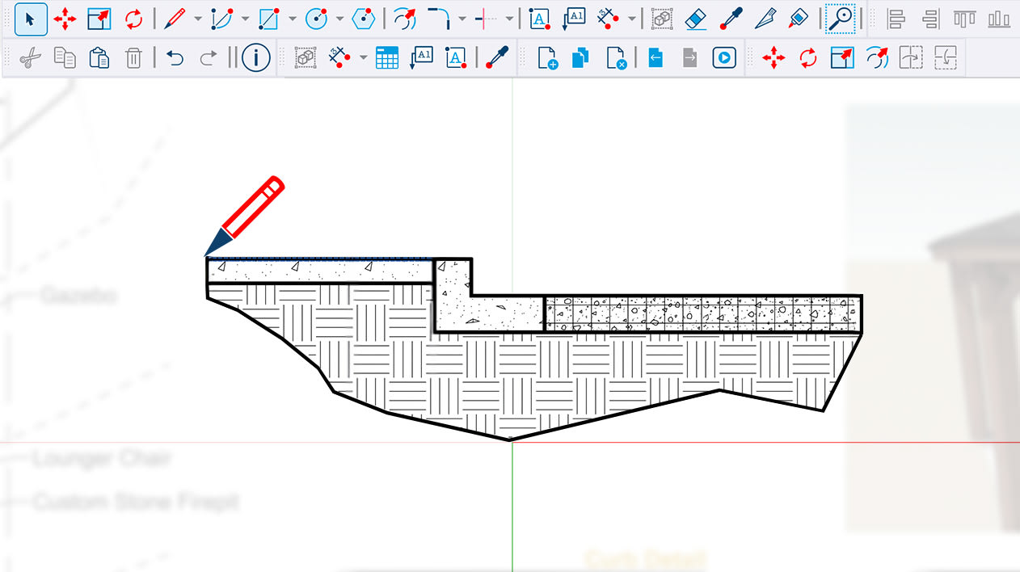Pick the Style eyedropper next to the Eraser
Viewport: 1020px width, 572px height.
(x=731, y=19)
